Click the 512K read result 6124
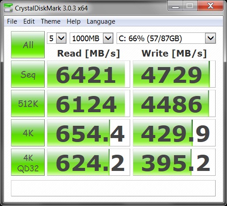 tap(89, 103)
